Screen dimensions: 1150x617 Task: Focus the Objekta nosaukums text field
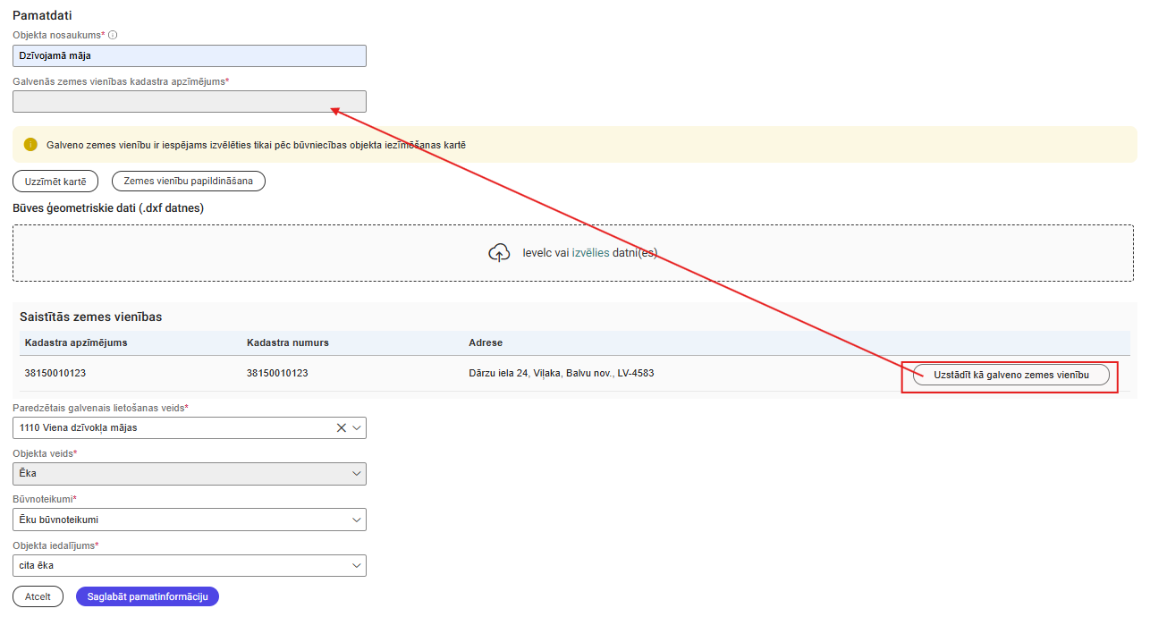(189, 55)
